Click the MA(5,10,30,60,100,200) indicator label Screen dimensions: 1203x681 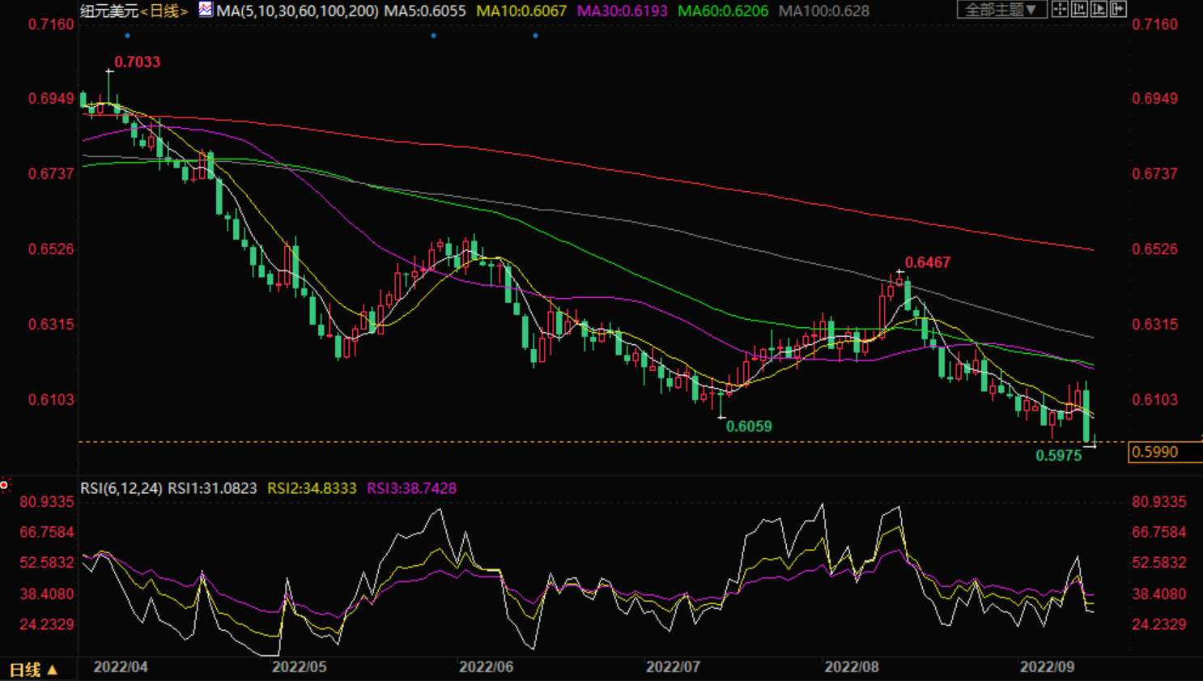pyautogui.click(x=297, y=11)
